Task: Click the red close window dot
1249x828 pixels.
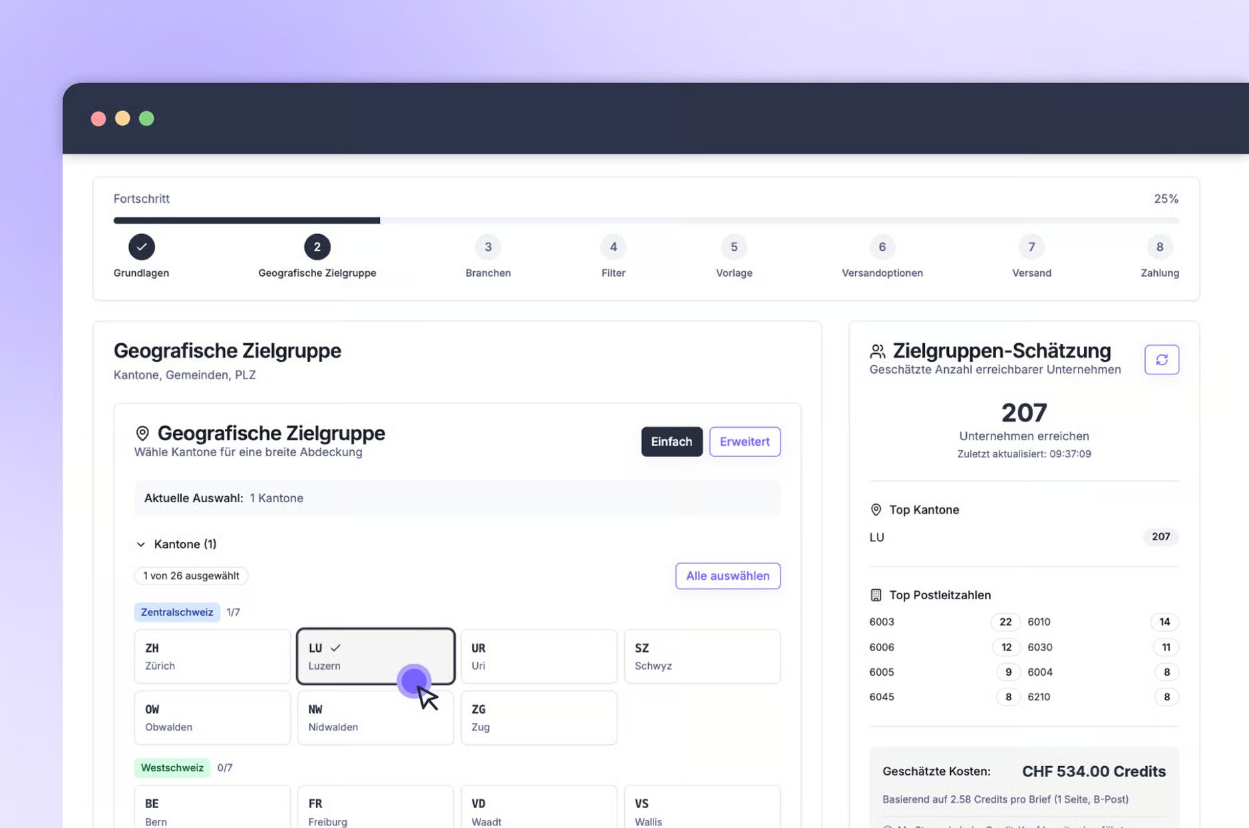Action: coord(98,118)
